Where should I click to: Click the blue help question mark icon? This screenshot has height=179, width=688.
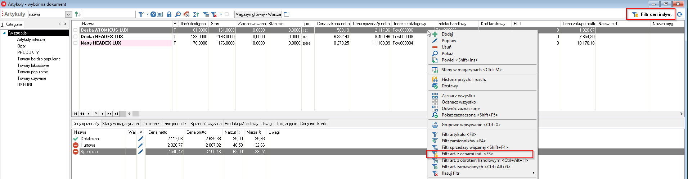tap(153, 14)
